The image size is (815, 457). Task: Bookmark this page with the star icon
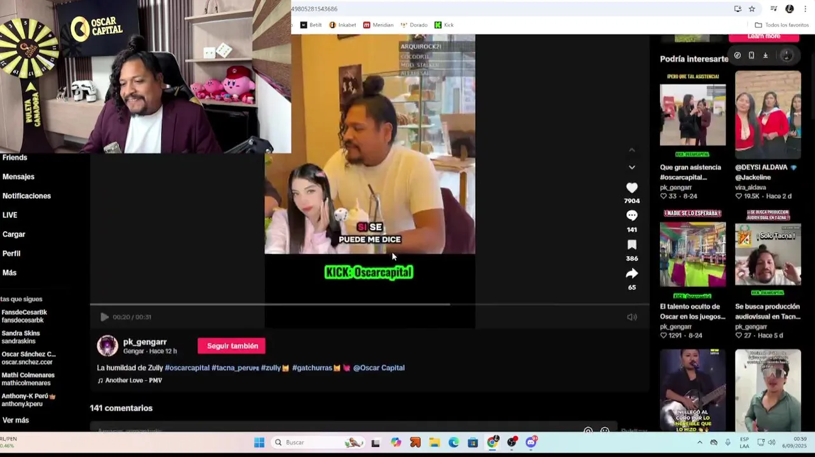pos(752,9)
